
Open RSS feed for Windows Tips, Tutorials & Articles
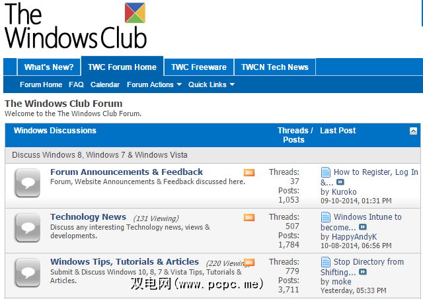(249, 262)
